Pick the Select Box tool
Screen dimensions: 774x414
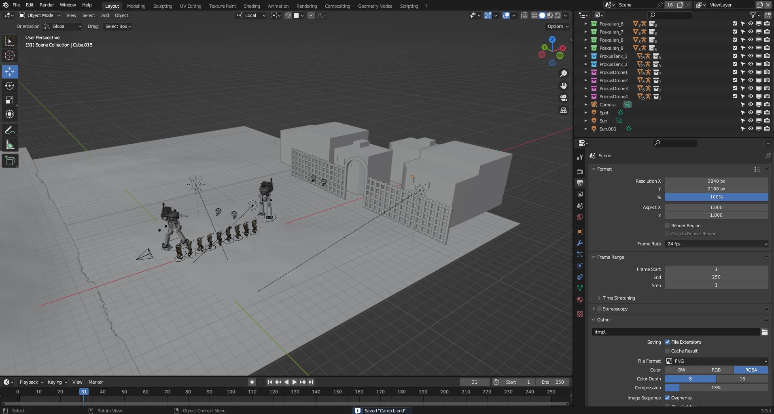[x=10, y=41]
